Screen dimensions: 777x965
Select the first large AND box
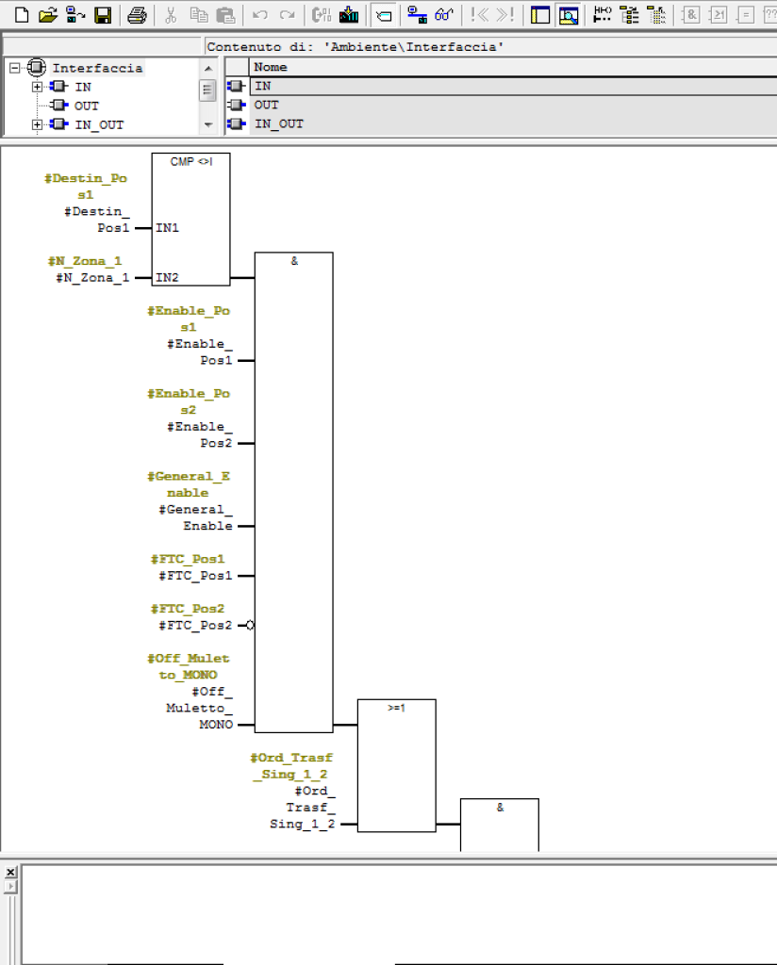(293, 492)
